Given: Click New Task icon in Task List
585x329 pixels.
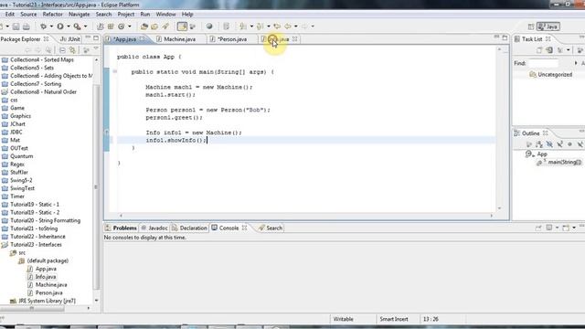Looking at the screenshot, I should click(x=539, y=50).
